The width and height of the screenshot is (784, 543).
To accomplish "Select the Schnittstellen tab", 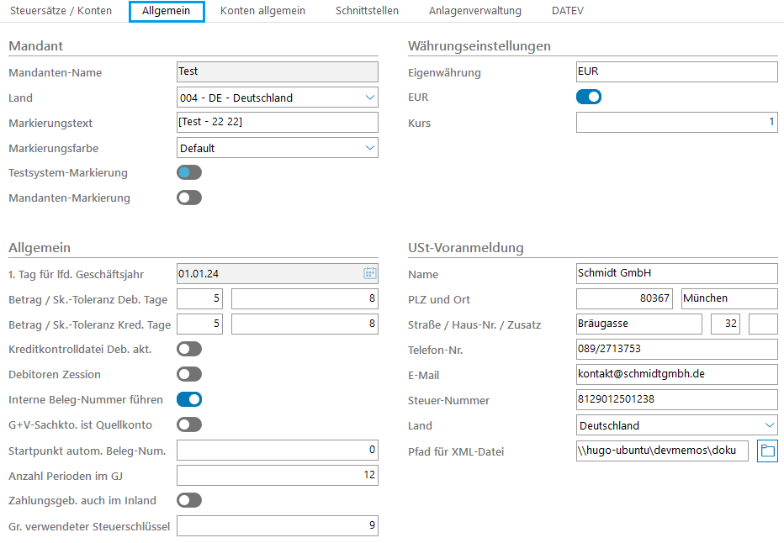I will tap(367, 11).
